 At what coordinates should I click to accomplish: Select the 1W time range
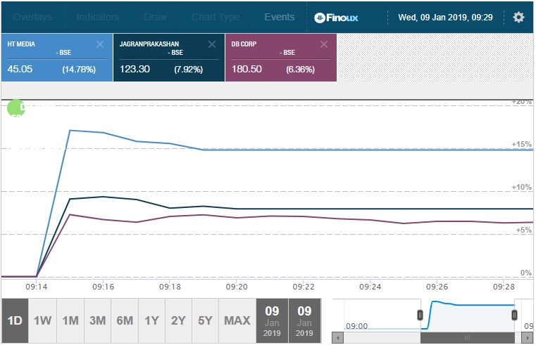tap(42, 321)
